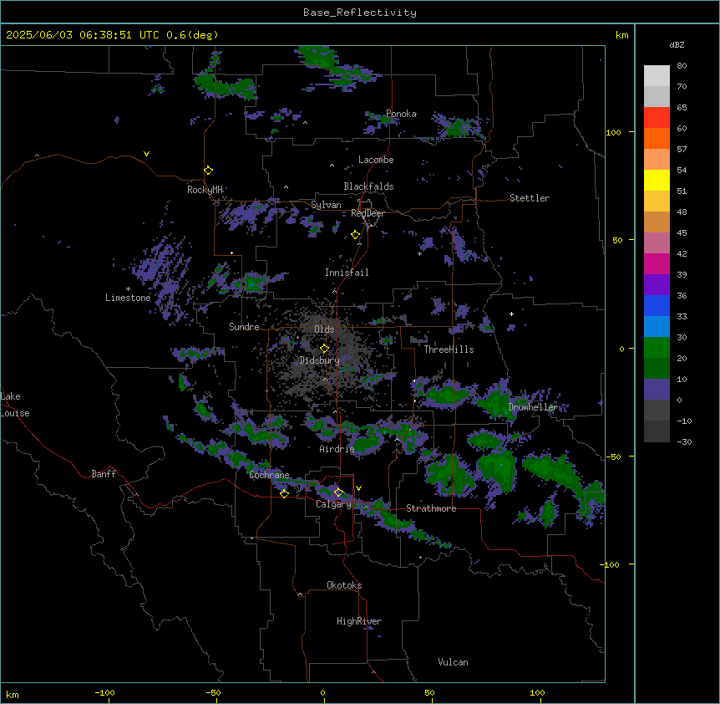Click the Airdrie city label

point(337,449)
